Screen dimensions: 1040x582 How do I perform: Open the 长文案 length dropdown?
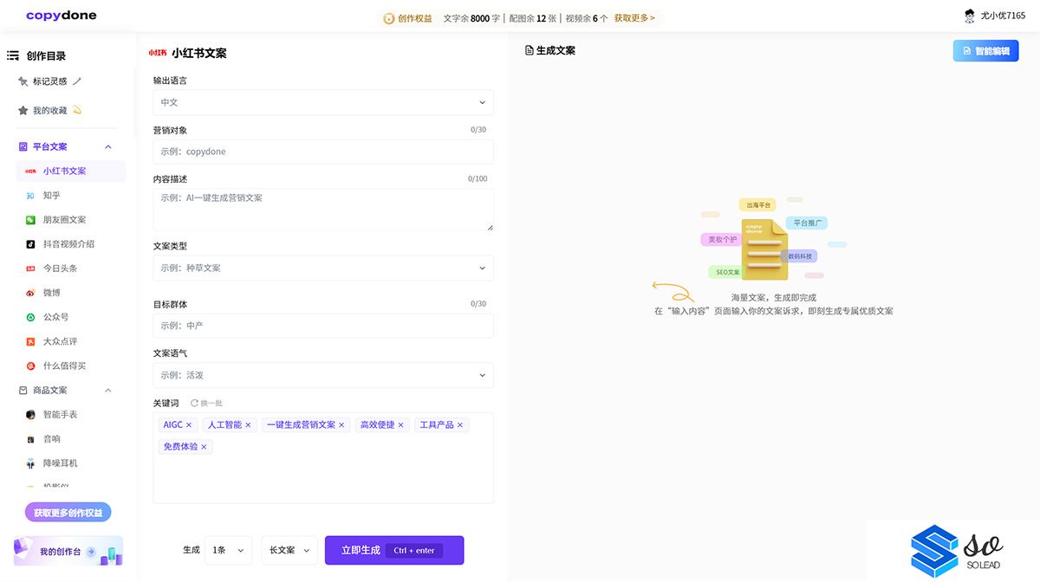[x=289, y=550]
